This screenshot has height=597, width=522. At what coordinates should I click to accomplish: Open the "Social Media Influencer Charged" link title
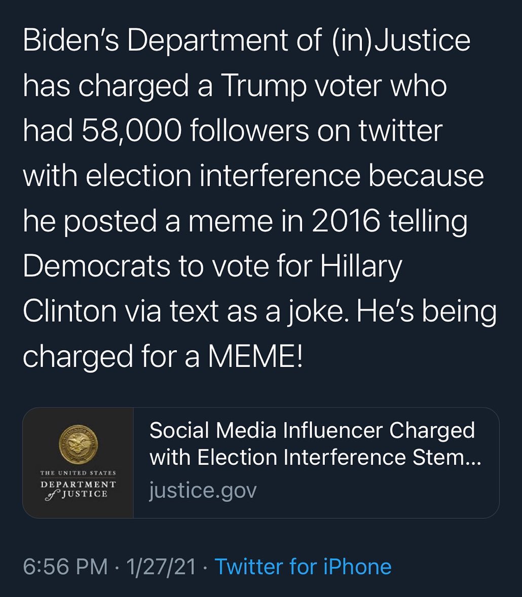[312, 431]
